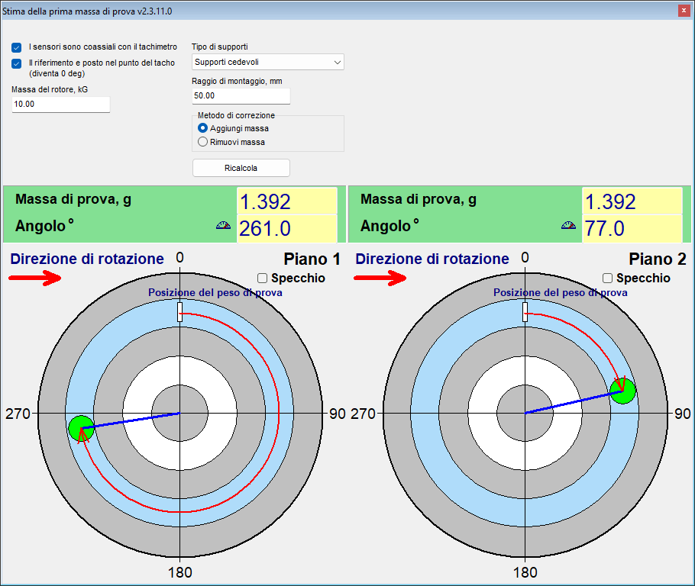Click Piano 2 angle value 77.0
This screenshot has height=586, width=695.
(632, 229)
